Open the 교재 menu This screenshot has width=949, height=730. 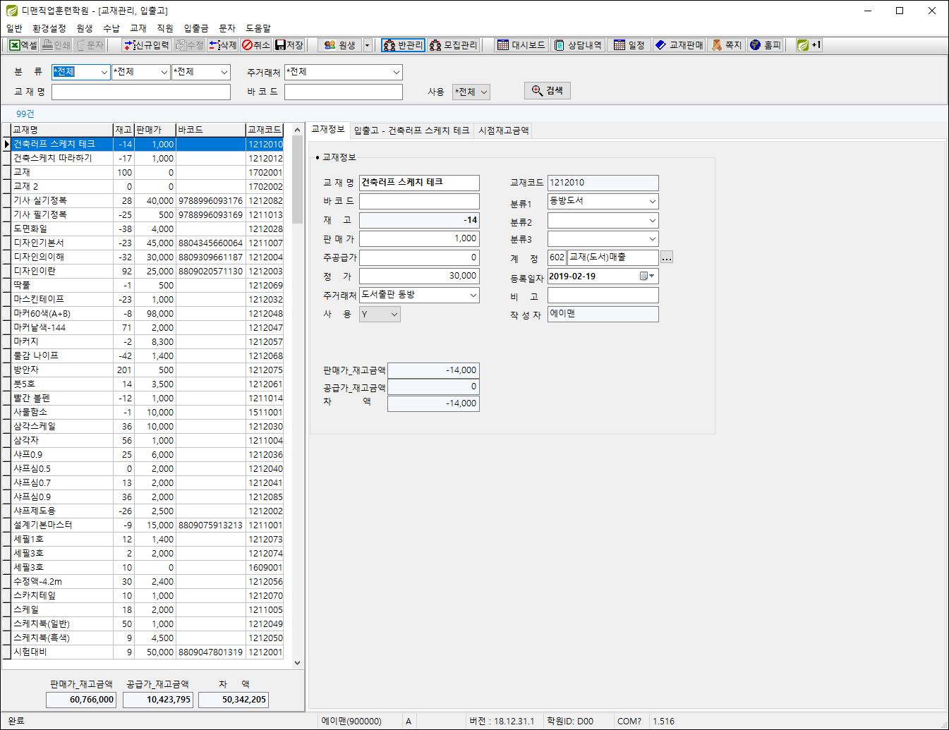pos(138,28)
